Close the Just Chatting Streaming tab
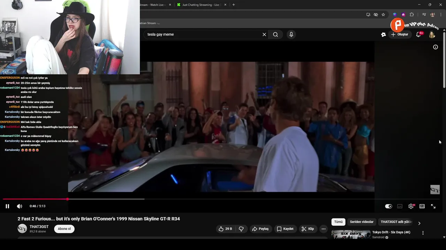The height and width of the screenshot is (250, 446). (225, 5)
